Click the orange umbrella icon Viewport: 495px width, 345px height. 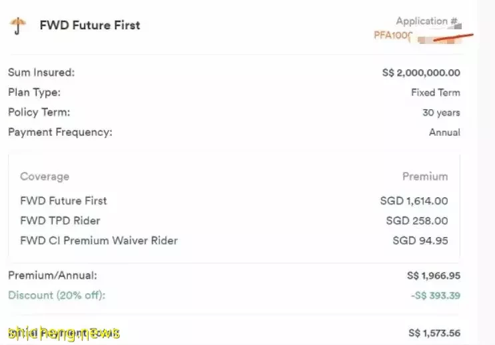[x=18, y=25]
